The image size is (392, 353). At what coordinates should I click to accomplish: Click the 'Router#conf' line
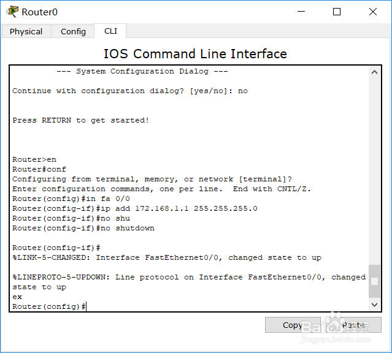click(x=39, y=169)
